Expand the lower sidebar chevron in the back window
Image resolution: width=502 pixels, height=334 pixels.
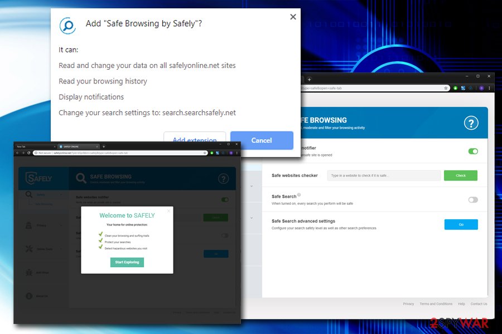tap(252, 218)
